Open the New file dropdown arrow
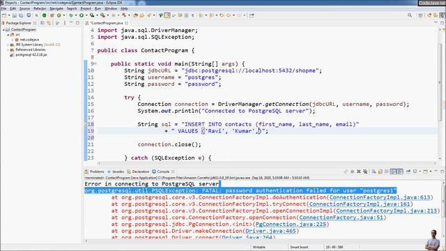This screenshot has height=251, width=446. coord(9,15)
